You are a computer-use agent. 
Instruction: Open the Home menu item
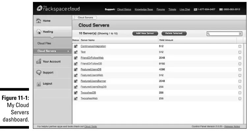point(53,21)
